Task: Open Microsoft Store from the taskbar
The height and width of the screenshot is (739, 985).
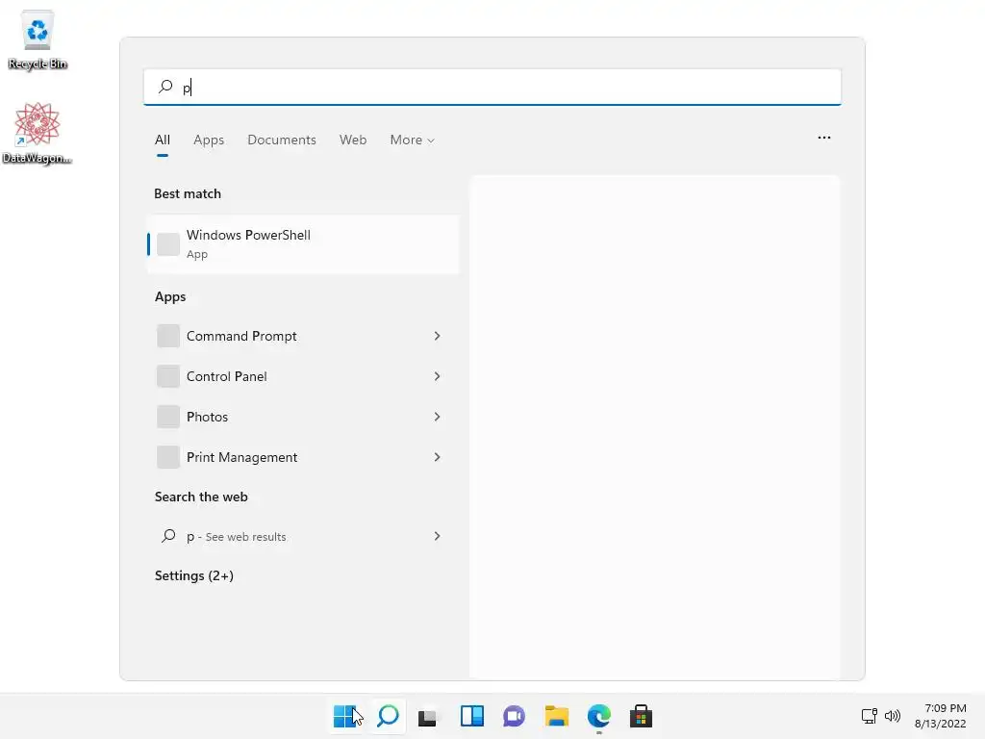Action: click(642, 716)
